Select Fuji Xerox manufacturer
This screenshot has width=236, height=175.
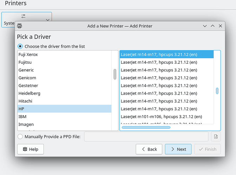click(64, 55)
